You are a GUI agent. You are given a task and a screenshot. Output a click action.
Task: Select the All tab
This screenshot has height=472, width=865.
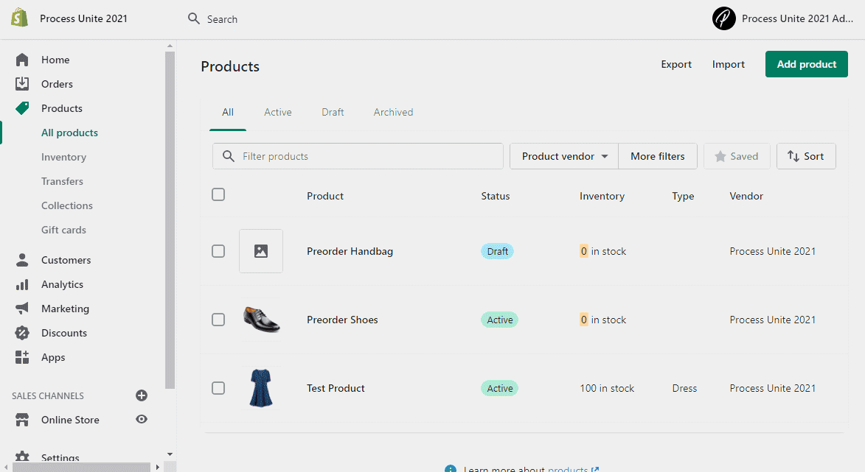[228, 113]
